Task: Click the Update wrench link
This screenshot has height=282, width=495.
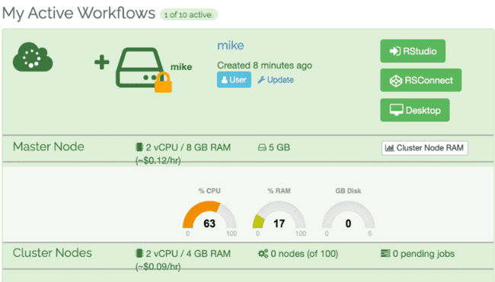Action: click(x=276, y=80)
